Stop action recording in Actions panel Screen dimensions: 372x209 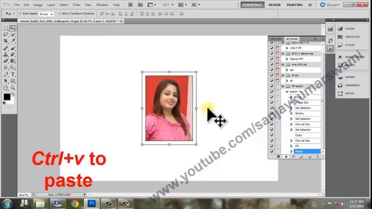tap(278, 157)
